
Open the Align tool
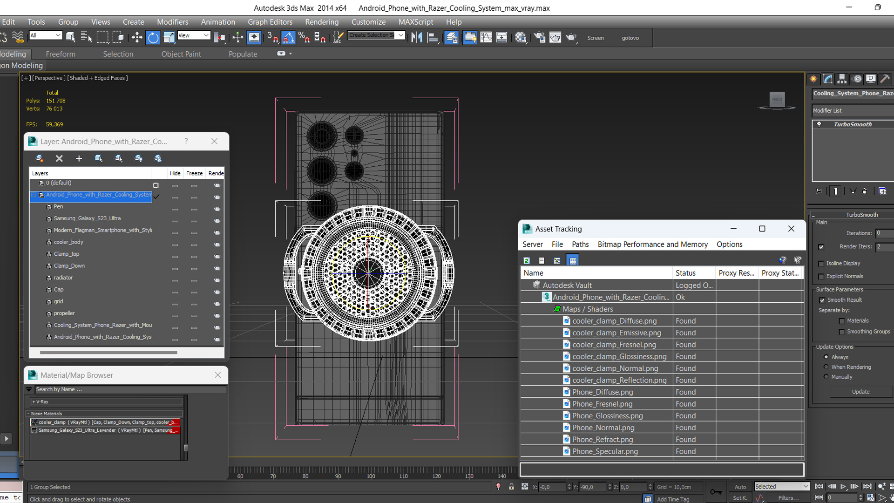coord(433,38)
